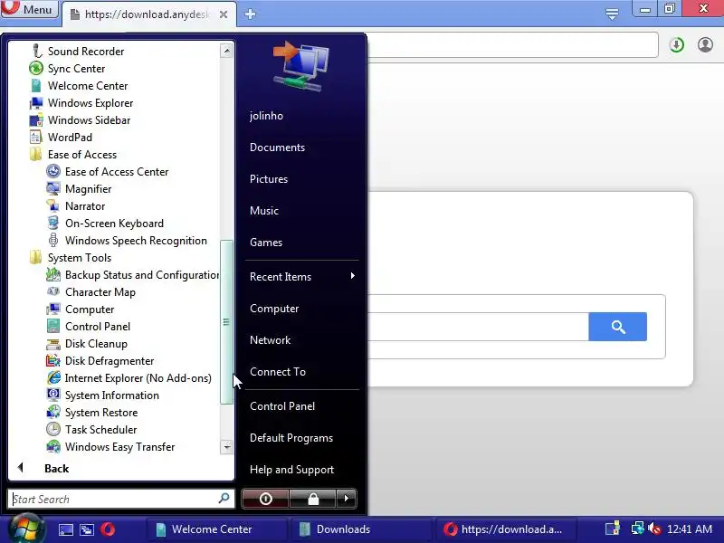Lock the computer with the lock button
Viewport: 724px width, 543px height.
pos(313,499)
